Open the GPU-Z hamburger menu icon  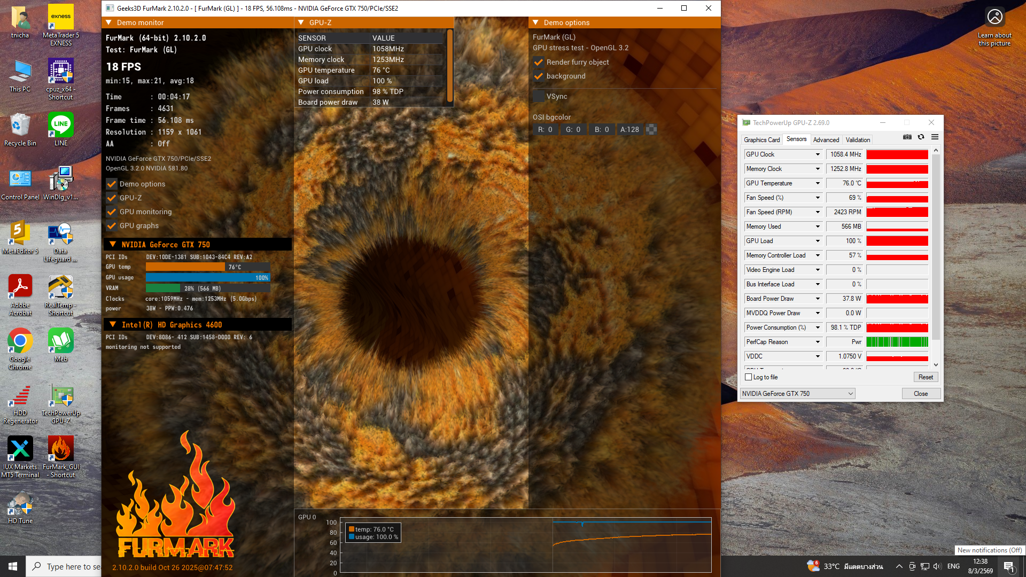(935, 137)
